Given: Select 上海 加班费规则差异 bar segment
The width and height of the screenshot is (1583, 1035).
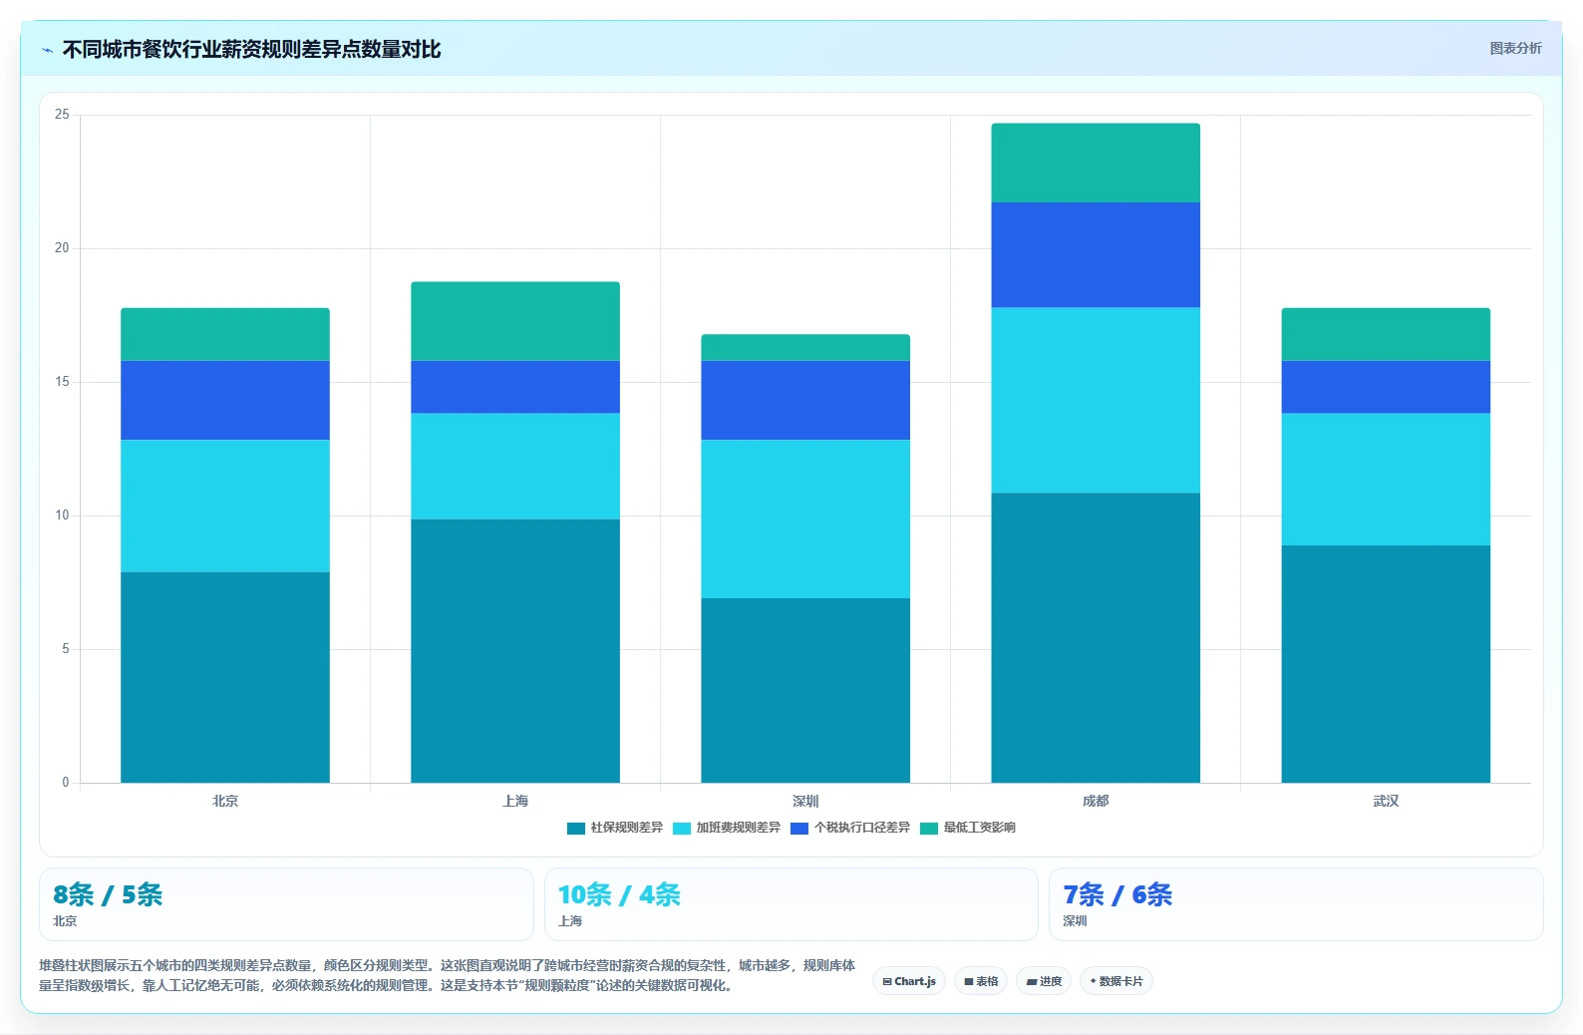Looking at the screenshot, I should pos(515,467).
